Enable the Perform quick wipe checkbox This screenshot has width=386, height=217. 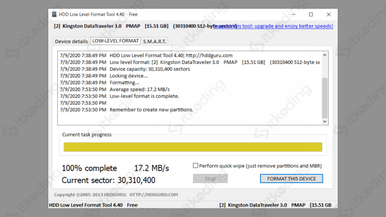coord(196,166)
